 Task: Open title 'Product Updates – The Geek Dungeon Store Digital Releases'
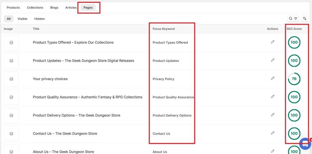click(83, 61)
